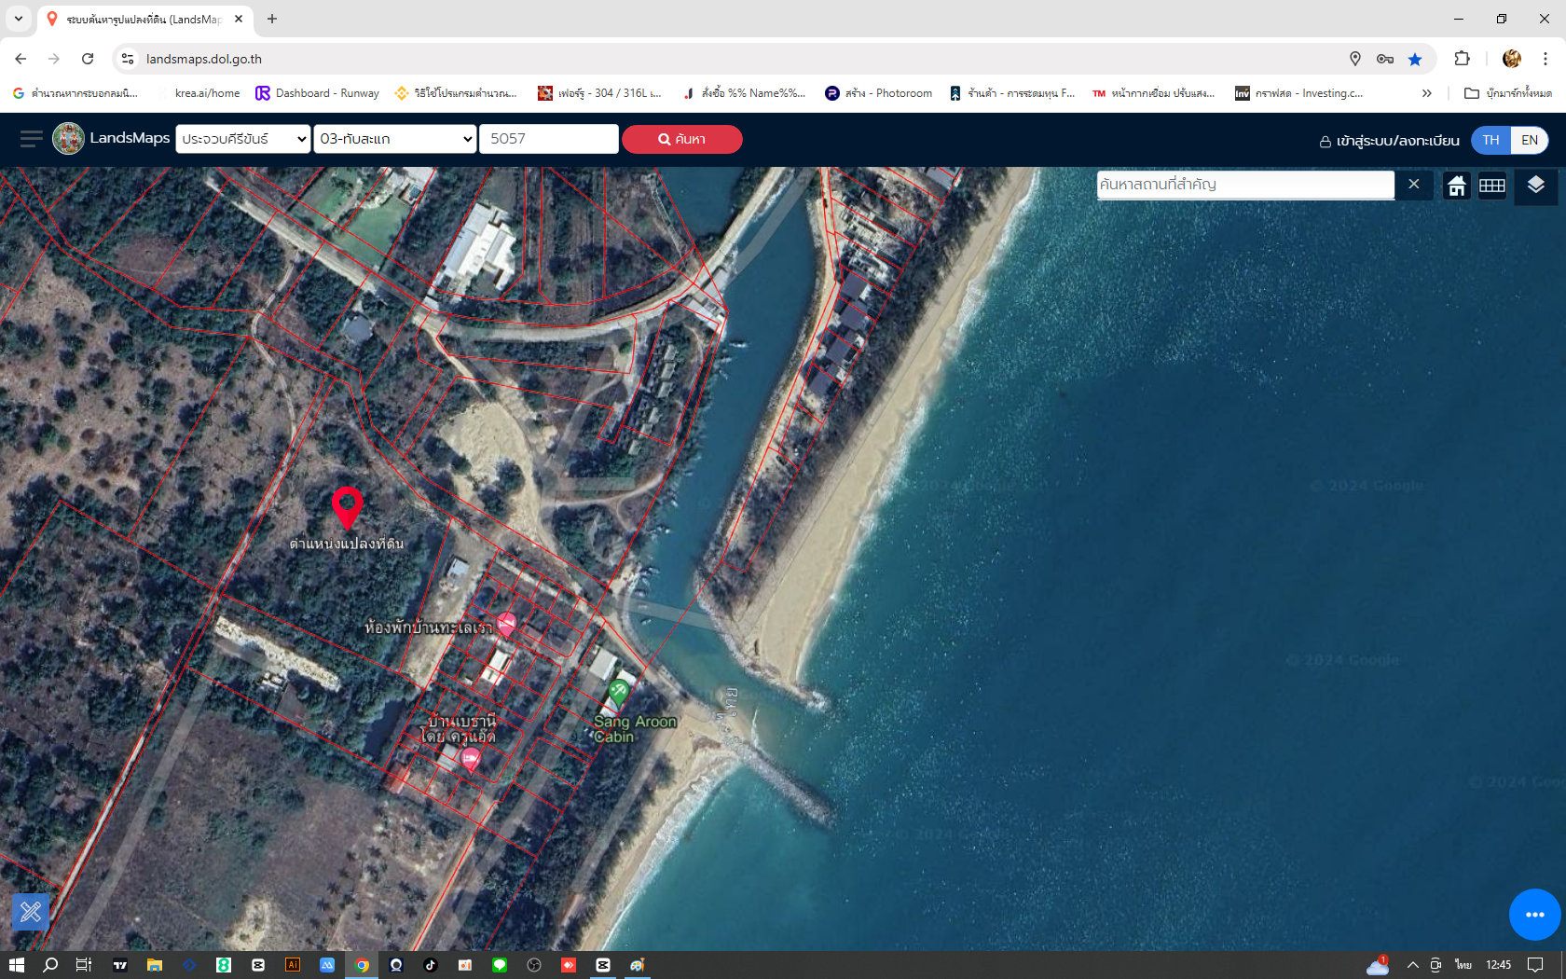Open the measurement tool icon at bottom-left

pos(31,911)
